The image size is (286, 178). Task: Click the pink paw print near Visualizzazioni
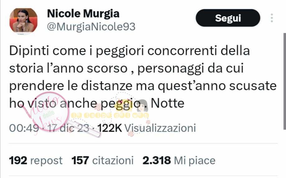tap(131, 134)
